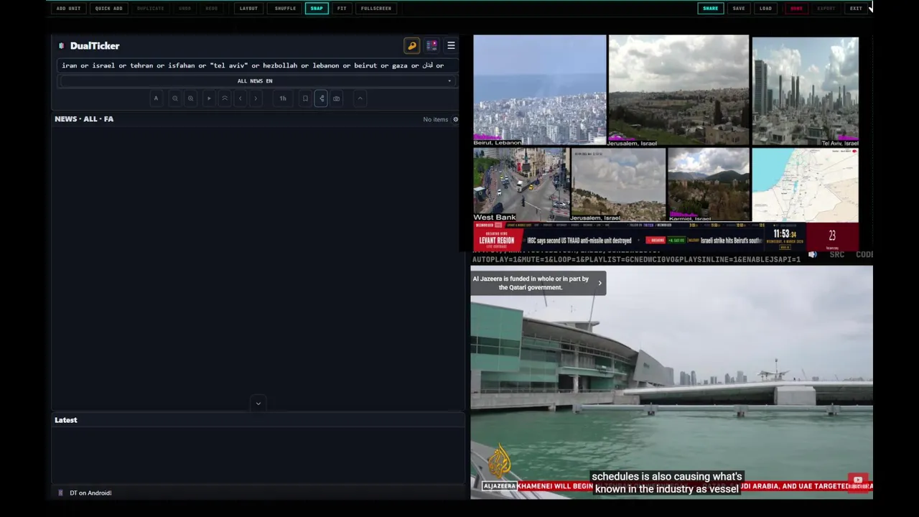Click ADD UNIT in top bar

69,9
